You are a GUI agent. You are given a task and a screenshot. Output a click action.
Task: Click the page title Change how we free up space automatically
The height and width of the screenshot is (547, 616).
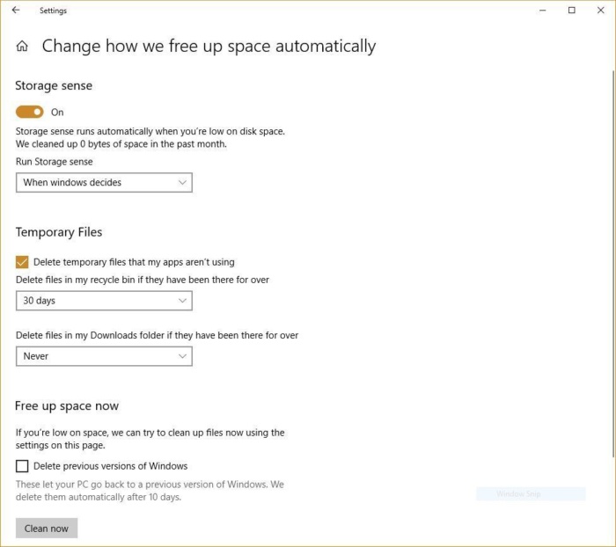coord(209,47)
